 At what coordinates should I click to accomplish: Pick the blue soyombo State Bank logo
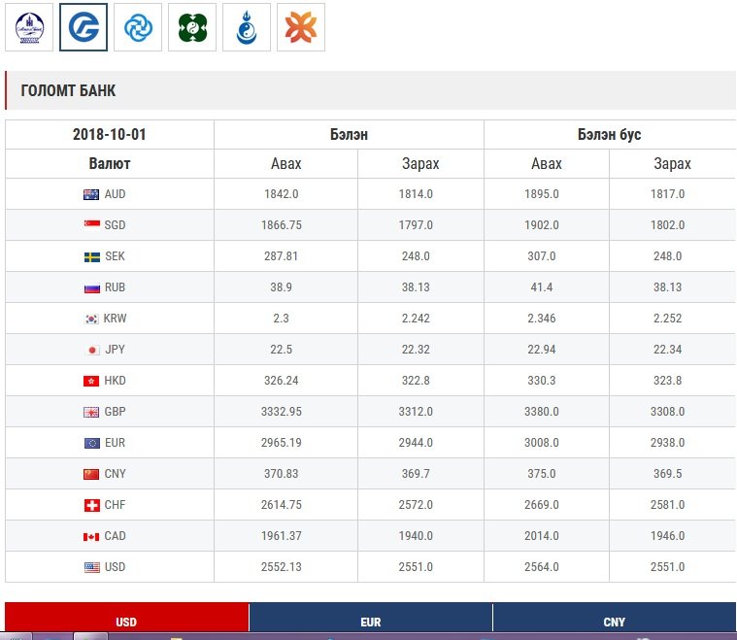[x=247, y=27]
